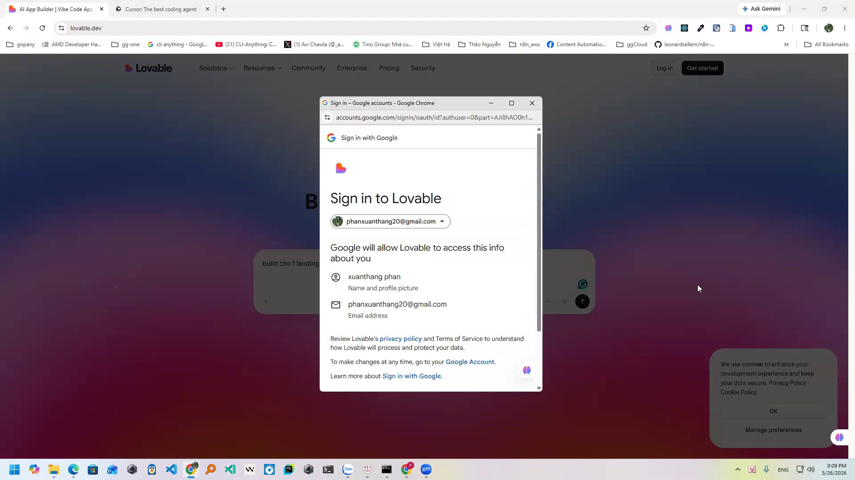This screenshot has width=855, height=480.
Task: Click the Get started button
Action: point(702,68)
